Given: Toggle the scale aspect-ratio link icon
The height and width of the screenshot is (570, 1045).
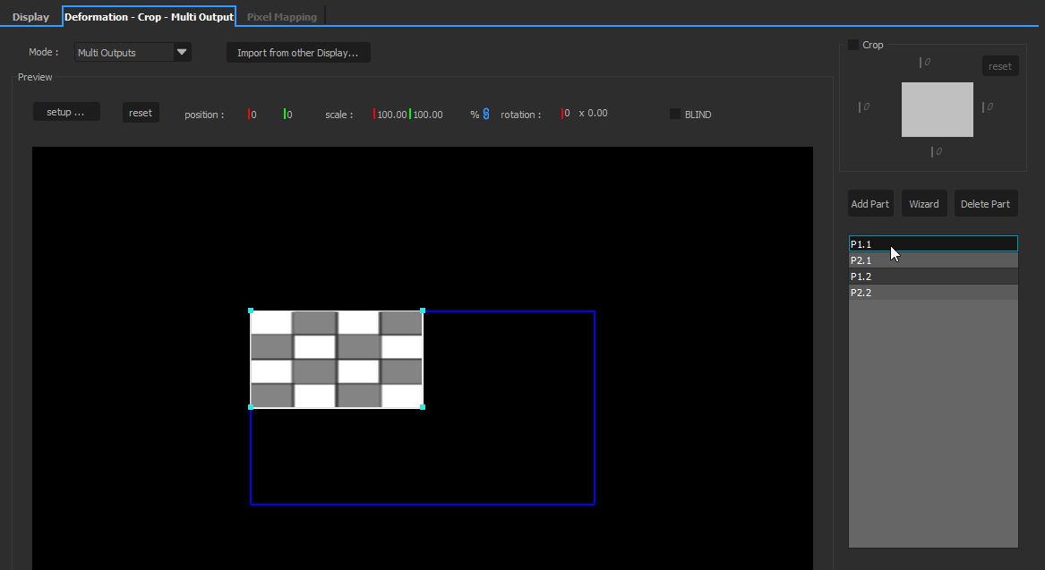Looking at the screenshot, I should tap(486, 114).
